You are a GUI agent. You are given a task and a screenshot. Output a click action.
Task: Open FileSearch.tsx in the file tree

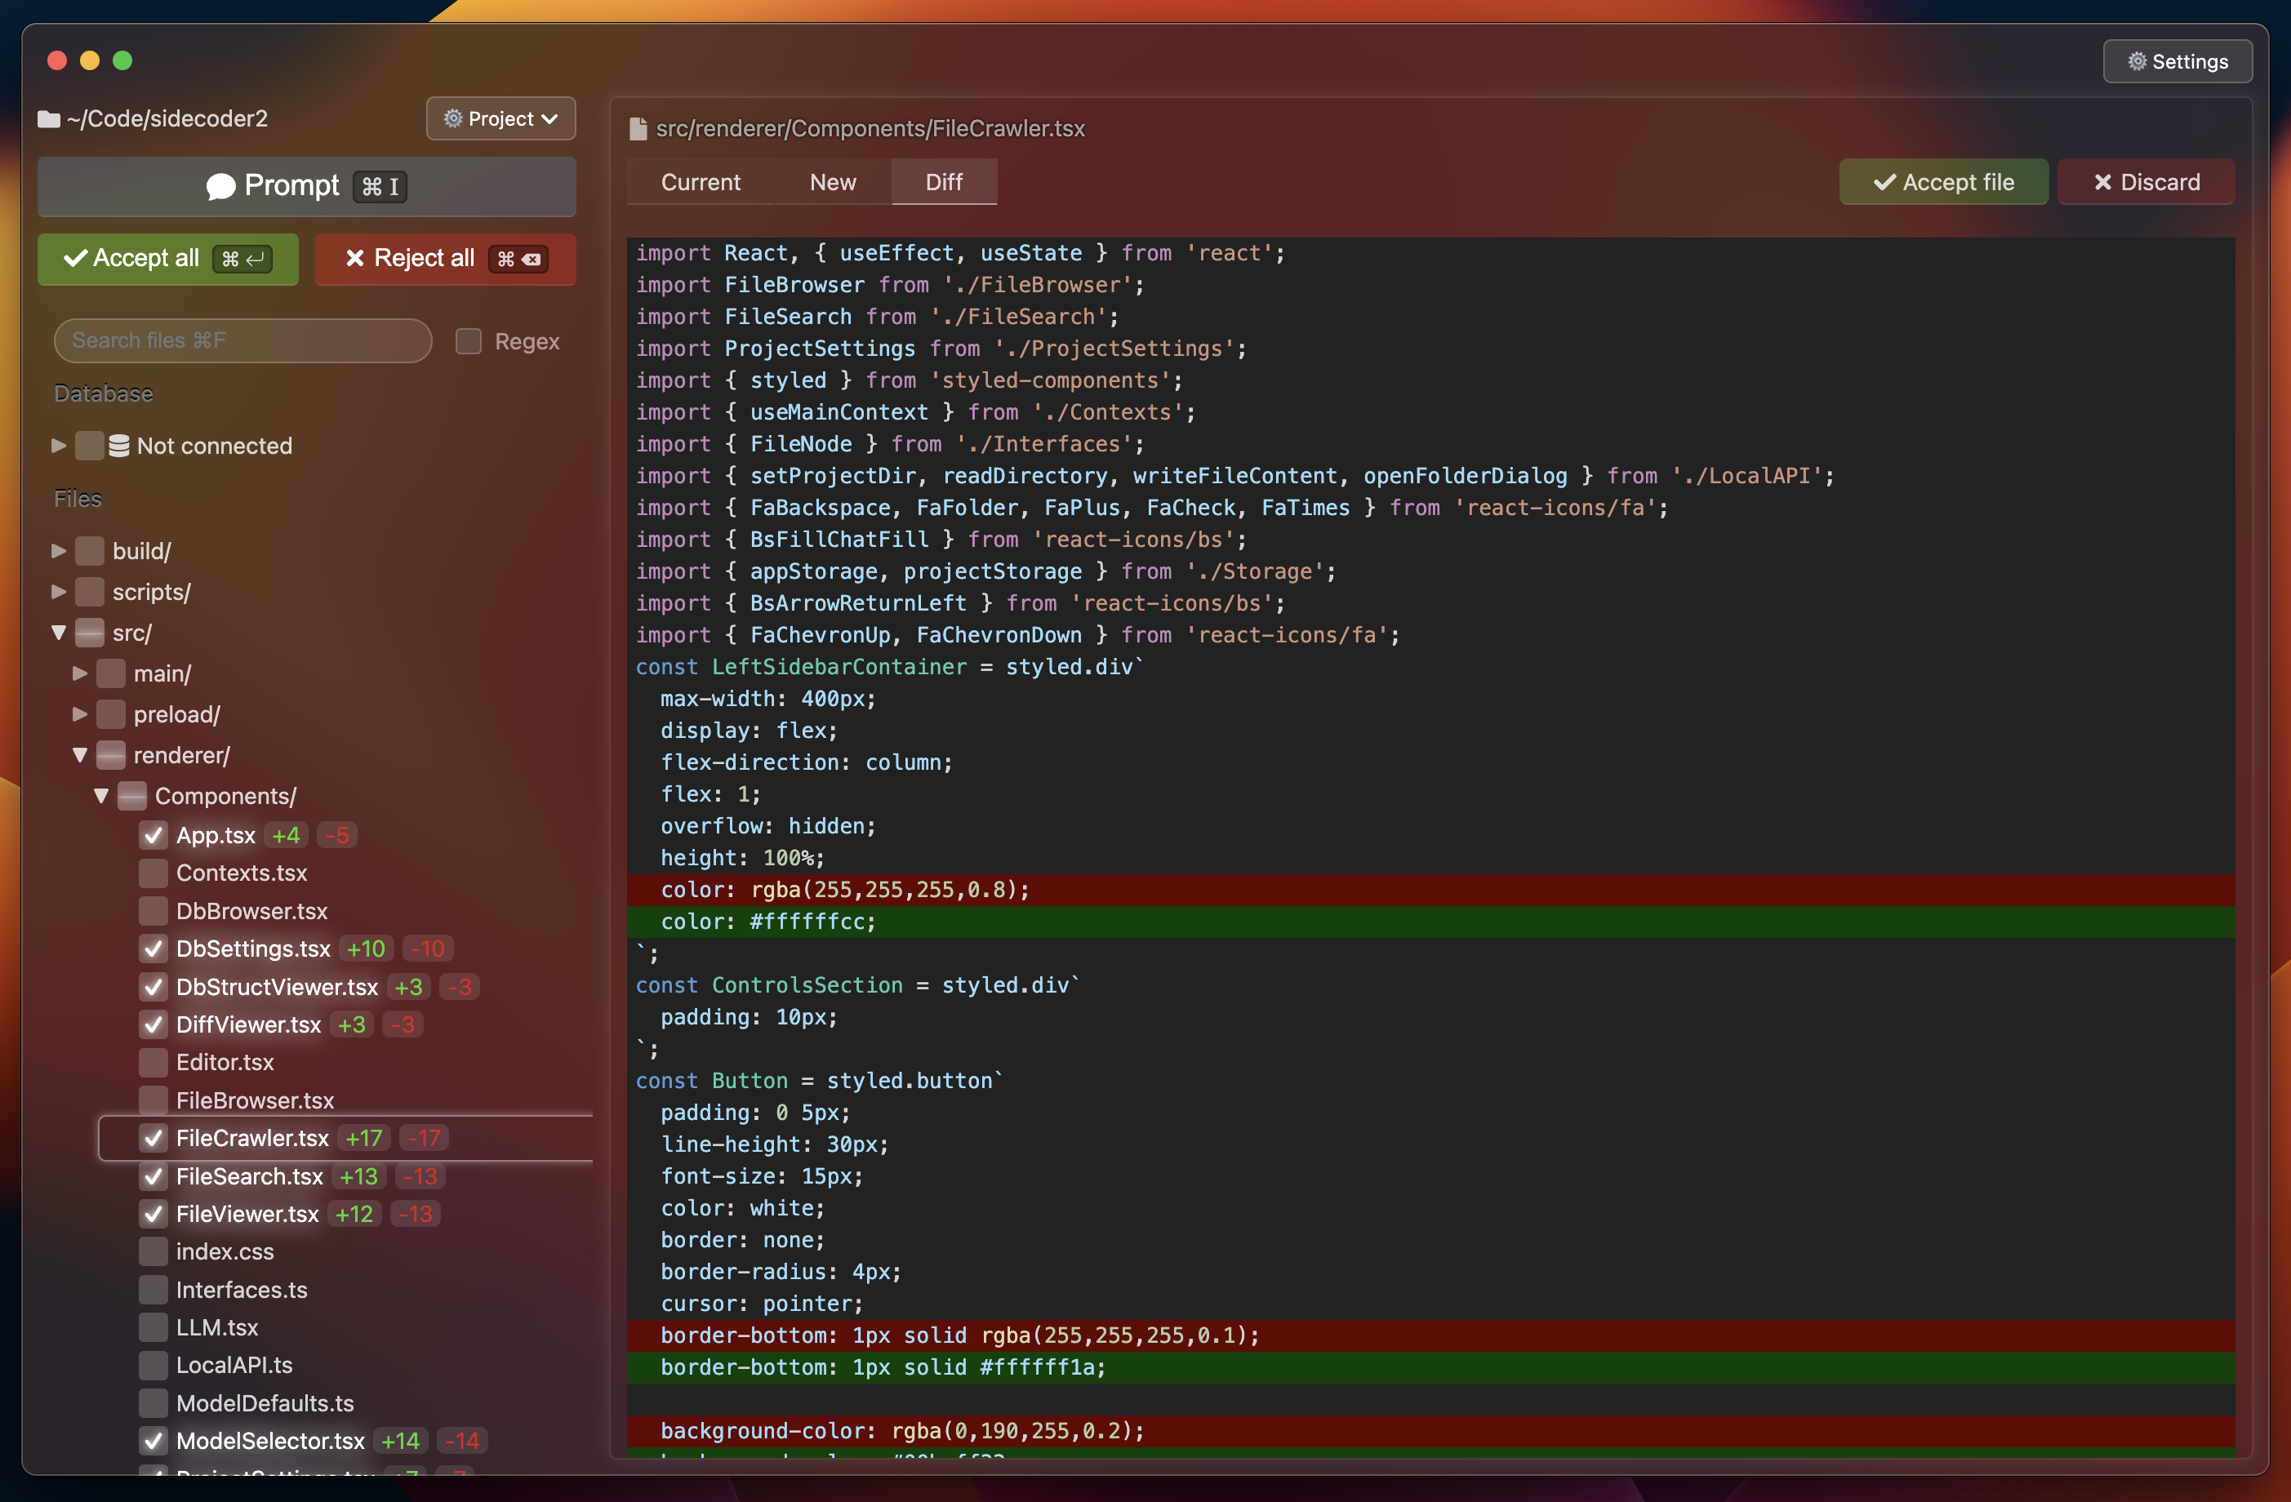coord(249,1175)
